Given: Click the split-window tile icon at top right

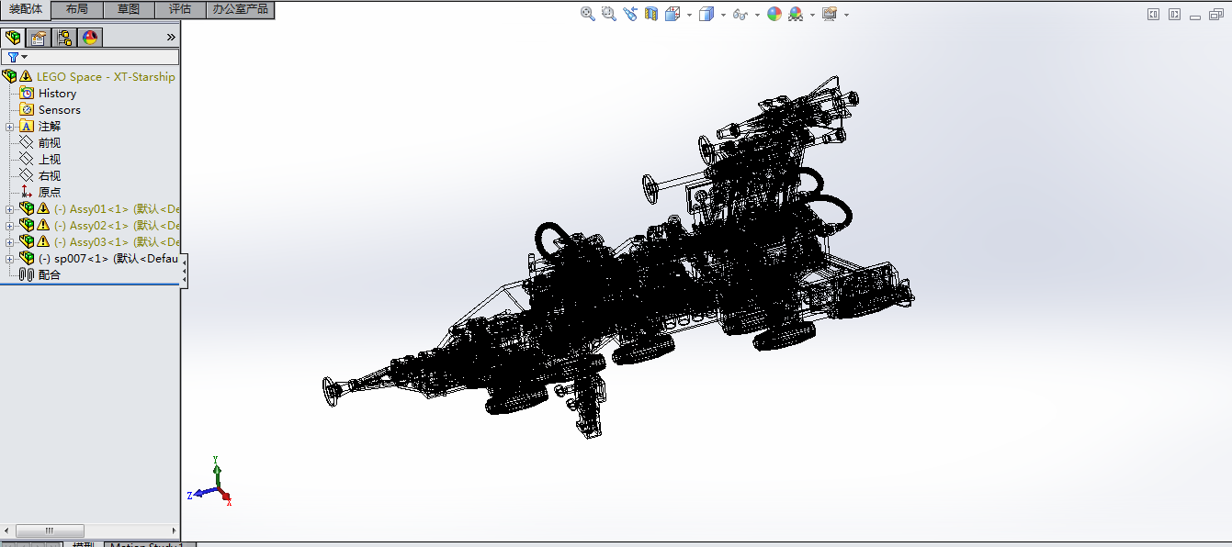Looking at the screenshot, I should point(1154,14).
